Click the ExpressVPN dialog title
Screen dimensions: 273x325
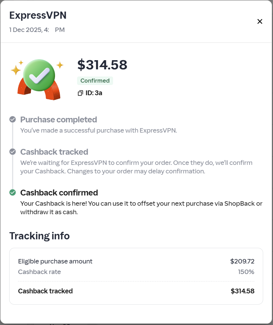coord(38,15)
